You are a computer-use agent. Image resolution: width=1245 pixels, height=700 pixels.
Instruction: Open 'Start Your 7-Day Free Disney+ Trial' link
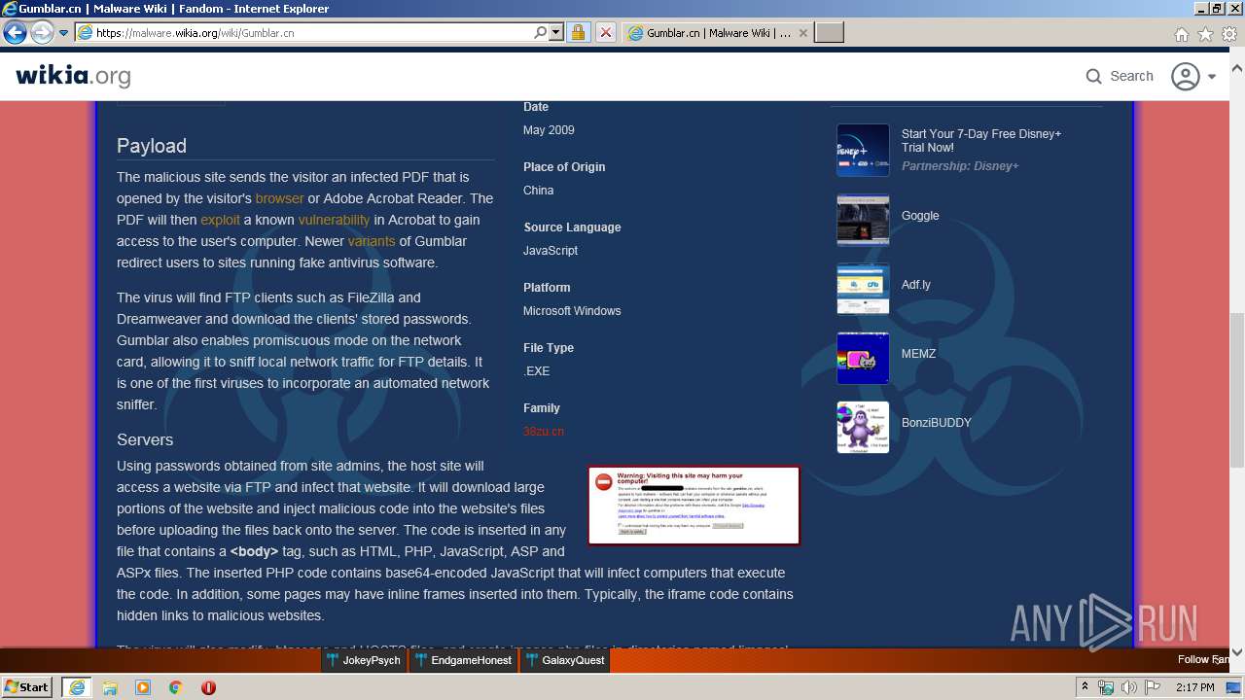pyautogui.click(x=981, y=141)
